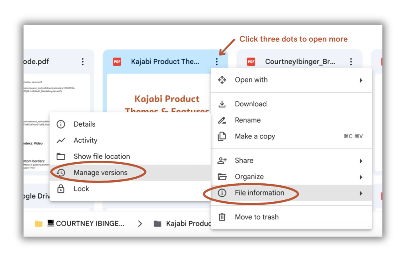The width and height of the screenshot is (400, 267).
Task: Choose Make a copy menu entry
Action: coord(291,136)
